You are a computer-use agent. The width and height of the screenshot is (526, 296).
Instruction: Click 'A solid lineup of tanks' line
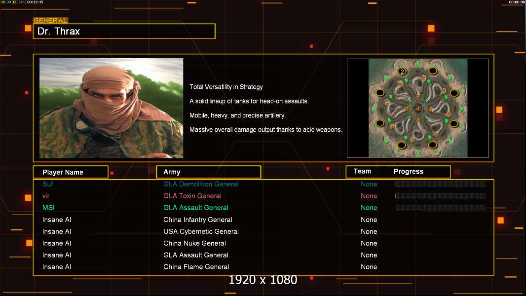(249, 101)
